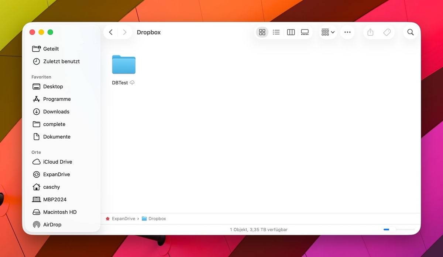Click the forward navigation arrow

coord(125,32)
